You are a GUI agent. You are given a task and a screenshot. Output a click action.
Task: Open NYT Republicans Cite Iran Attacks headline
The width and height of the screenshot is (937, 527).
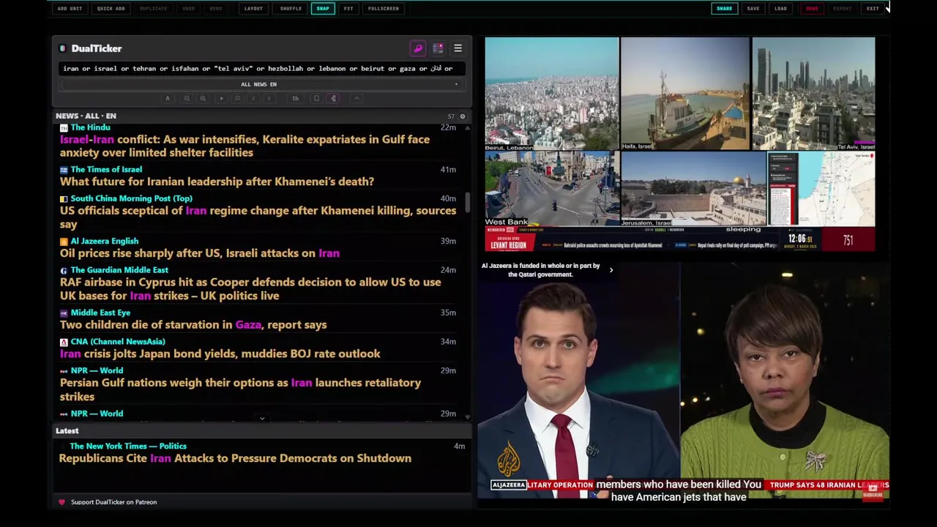235,458
